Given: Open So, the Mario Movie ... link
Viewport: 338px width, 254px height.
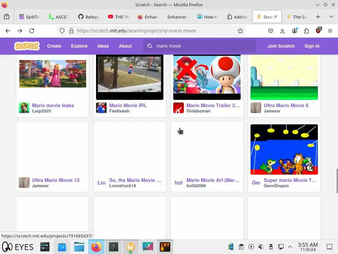Looking at the screenshot, I should click(x=135, y=180).
